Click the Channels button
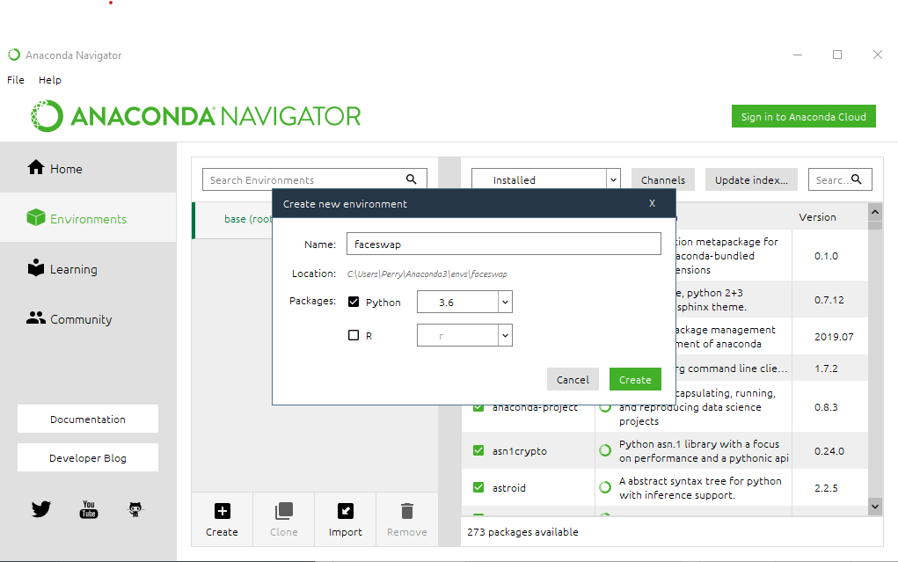Image resolution: width=898 pixels, height=562 pixels. point(662,179)
